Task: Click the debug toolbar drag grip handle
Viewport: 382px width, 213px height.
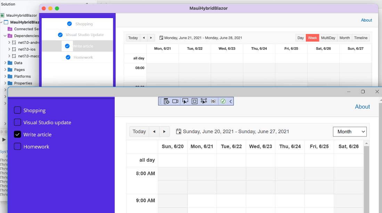Action: tap(160, 101)
